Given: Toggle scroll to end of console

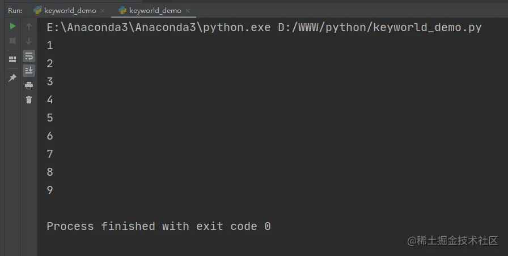Looking at the screenshot, I should click(29, 71).
